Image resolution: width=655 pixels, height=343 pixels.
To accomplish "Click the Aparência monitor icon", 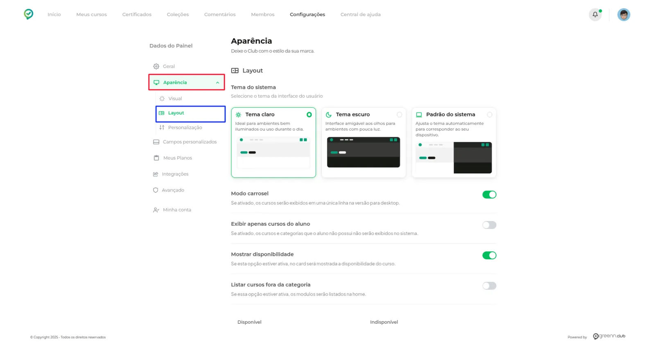I will [x=156, y=82].
